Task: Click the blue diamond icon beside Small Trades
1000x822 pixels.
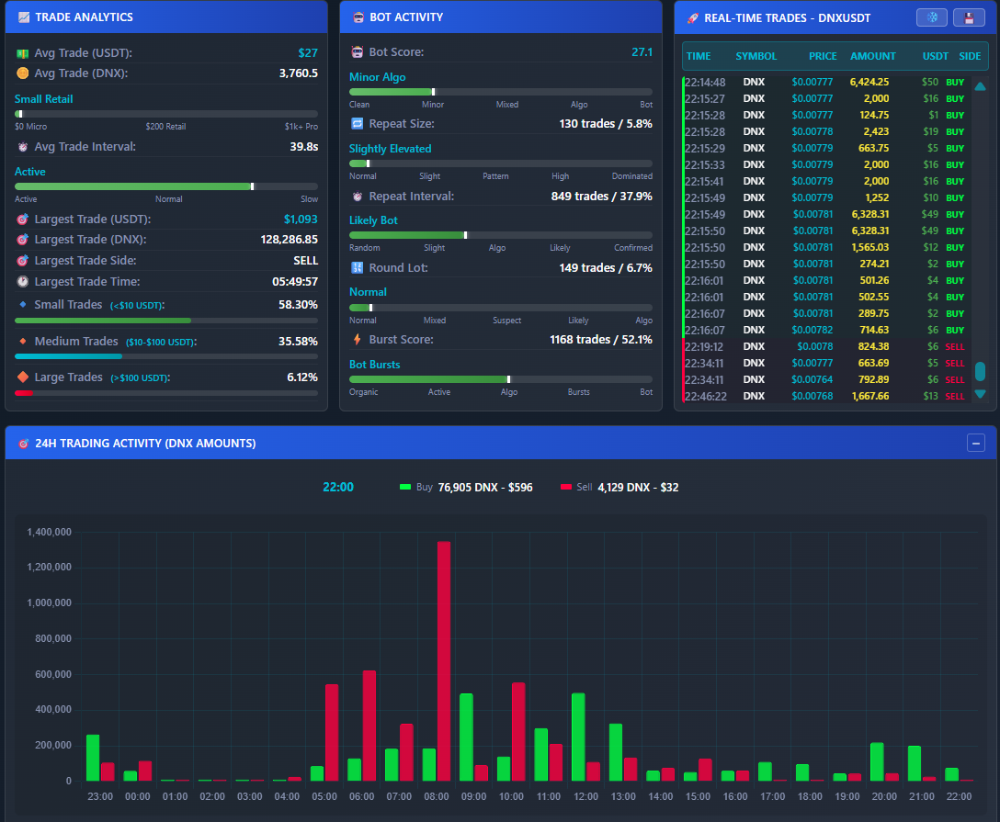Action: (x=23, y=305)
